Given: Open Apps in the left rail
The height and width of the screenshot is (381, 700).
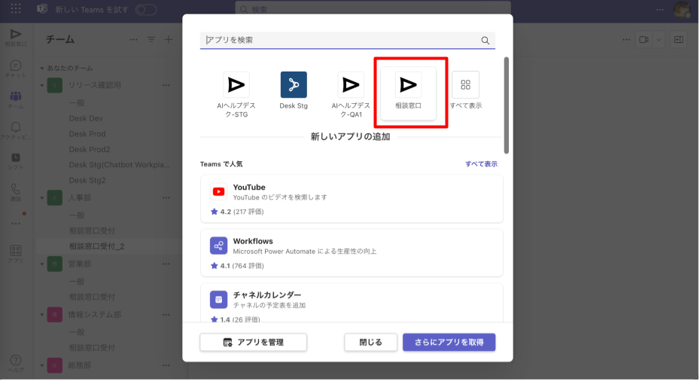Looking at the screenshot, I should (x=16, y=255).
